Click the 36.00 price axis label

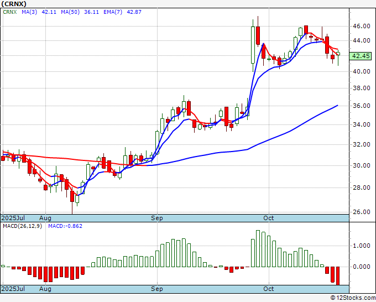click(362, 106)
